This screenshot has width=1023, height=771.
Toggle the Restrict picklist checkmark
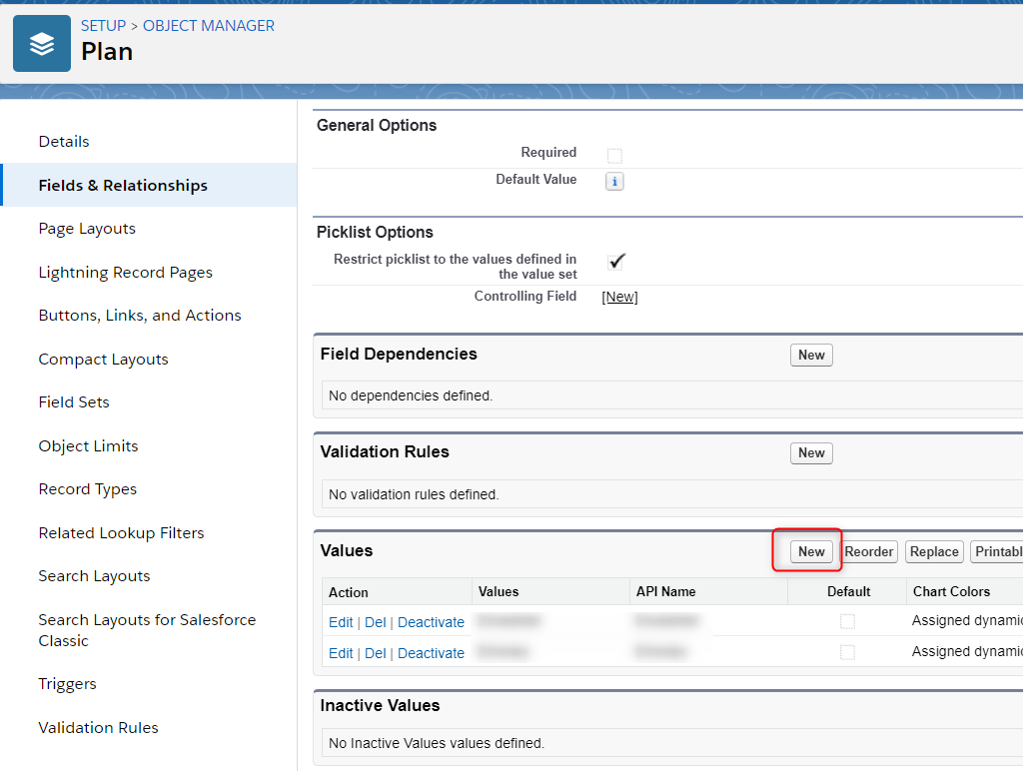coord(615,262)
